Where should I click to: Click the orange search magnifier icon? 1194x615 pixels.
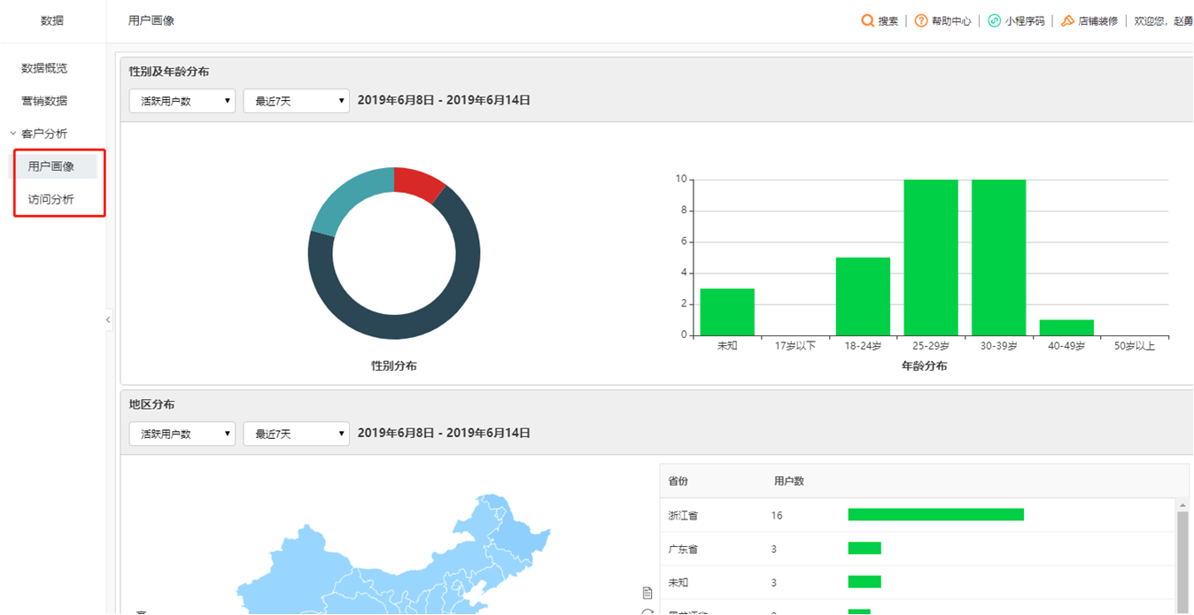click(x=868, y=20)
